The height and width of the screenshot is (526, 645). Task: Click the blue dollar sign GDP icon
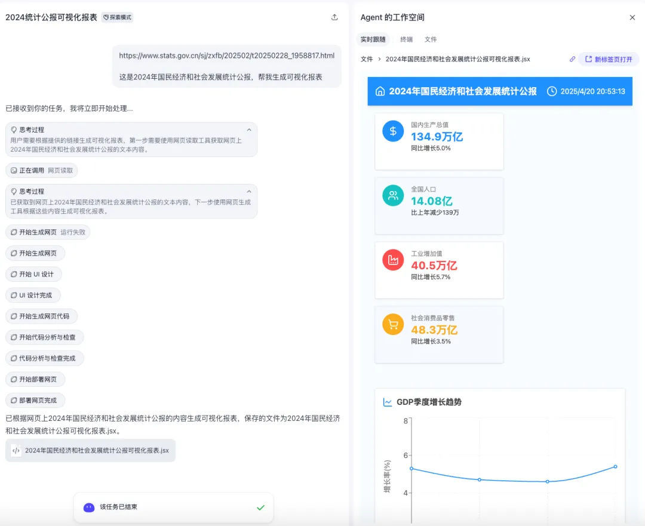coord(393,131)
